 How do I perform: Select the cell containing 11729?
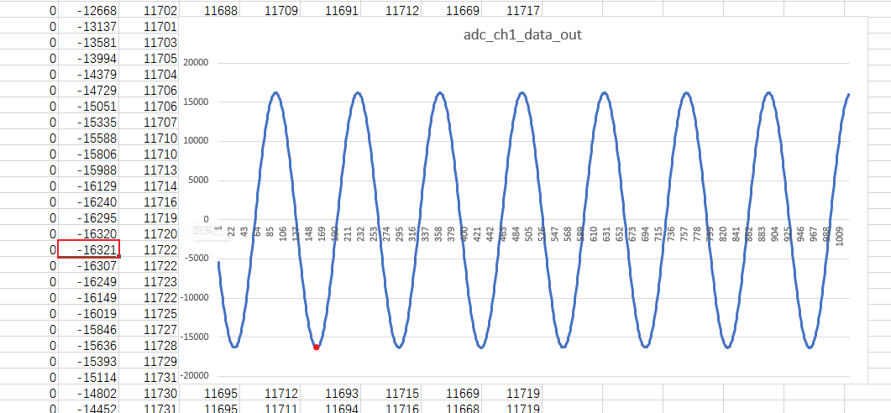click(149, 361)
